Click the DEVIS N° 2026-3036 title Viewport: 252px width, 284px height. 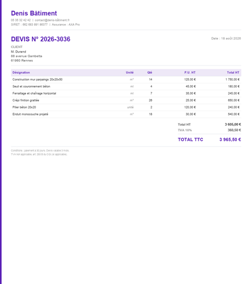40,39
